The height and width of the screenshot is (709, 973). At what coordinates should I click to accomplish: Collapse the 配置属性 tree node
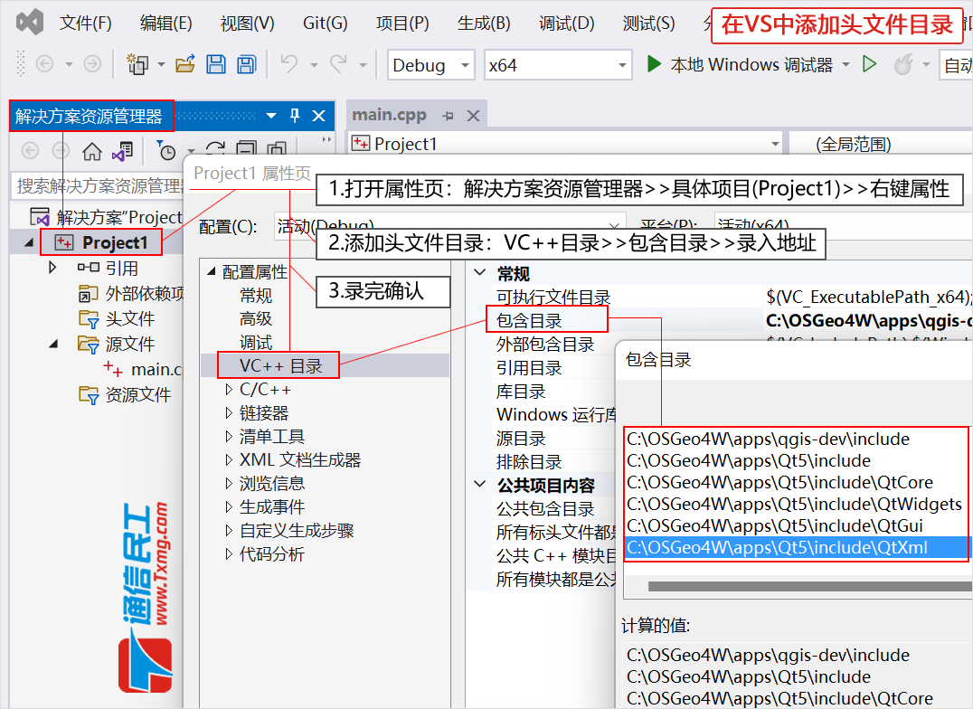pos(212,271)
